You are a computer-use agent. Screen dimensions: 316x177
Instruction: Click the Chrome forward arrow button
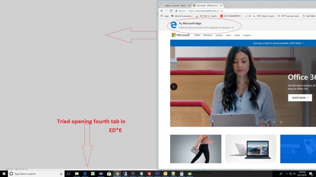[166, 11]
